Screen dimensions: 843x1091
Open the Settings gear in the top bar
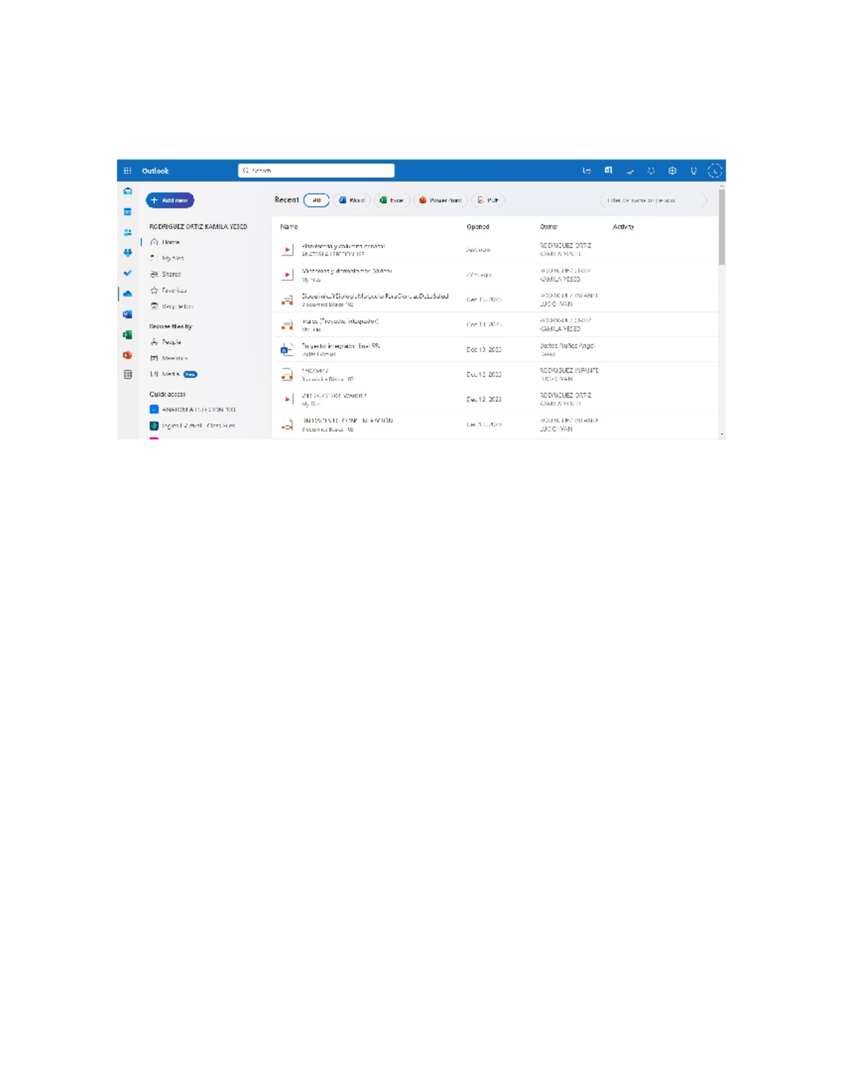(672, 170)
